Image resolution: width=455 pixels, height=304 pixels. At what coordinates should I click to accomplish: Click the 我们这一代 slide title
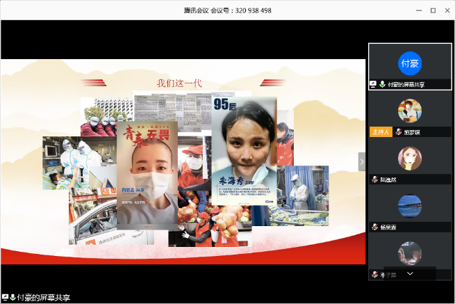click(179, 83)
